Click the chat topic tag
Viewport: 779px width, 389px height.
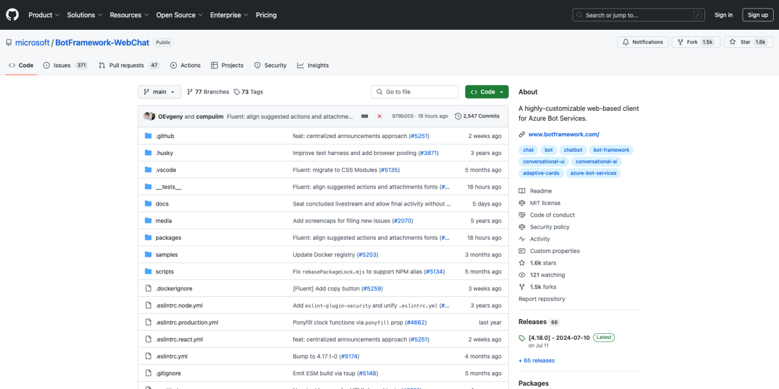(x=528, y=150)
